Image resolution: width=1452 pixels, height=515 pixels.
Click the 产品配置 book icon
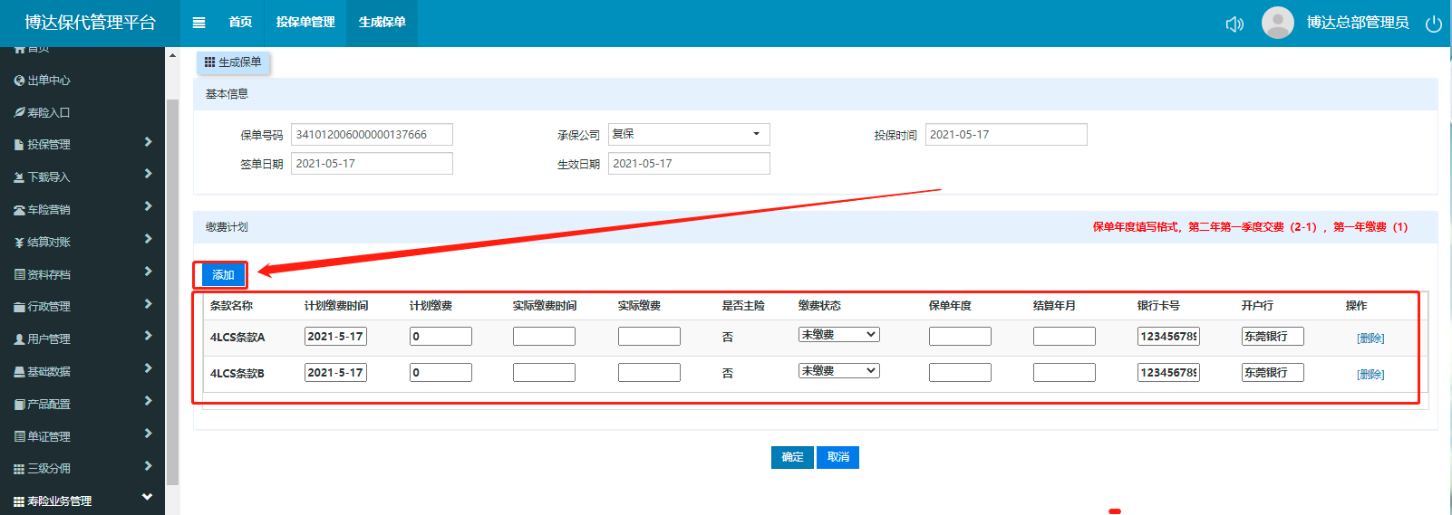(x=19, y=405)
